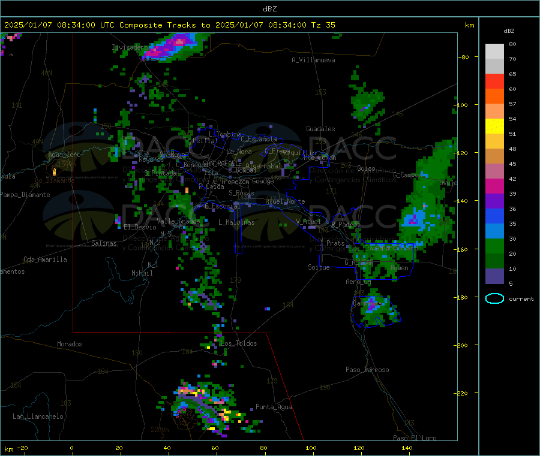
Task: Click the '-220' tick on the vertical axis
Action: coord(462,394)
